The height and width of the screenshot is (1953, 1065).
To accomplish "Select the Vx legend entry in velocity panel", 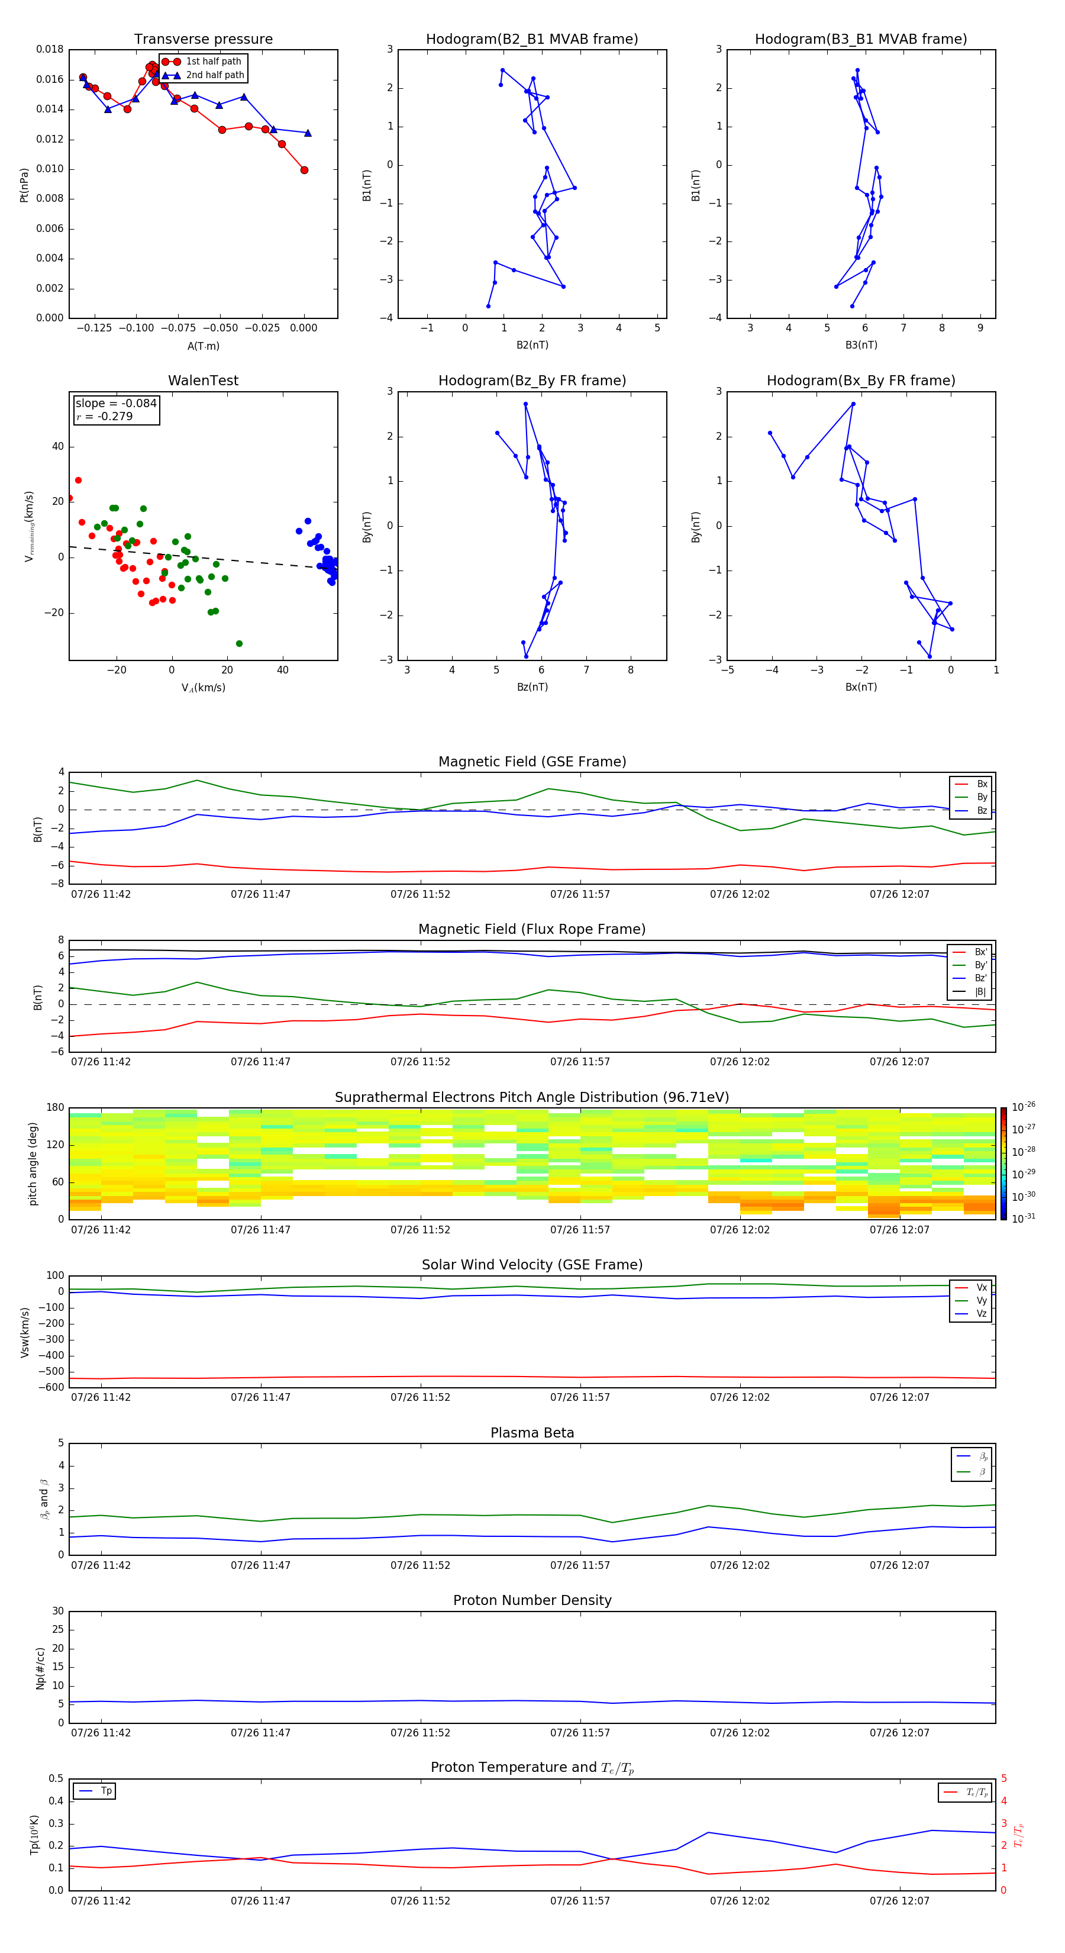I will (x=971, y=1288).
